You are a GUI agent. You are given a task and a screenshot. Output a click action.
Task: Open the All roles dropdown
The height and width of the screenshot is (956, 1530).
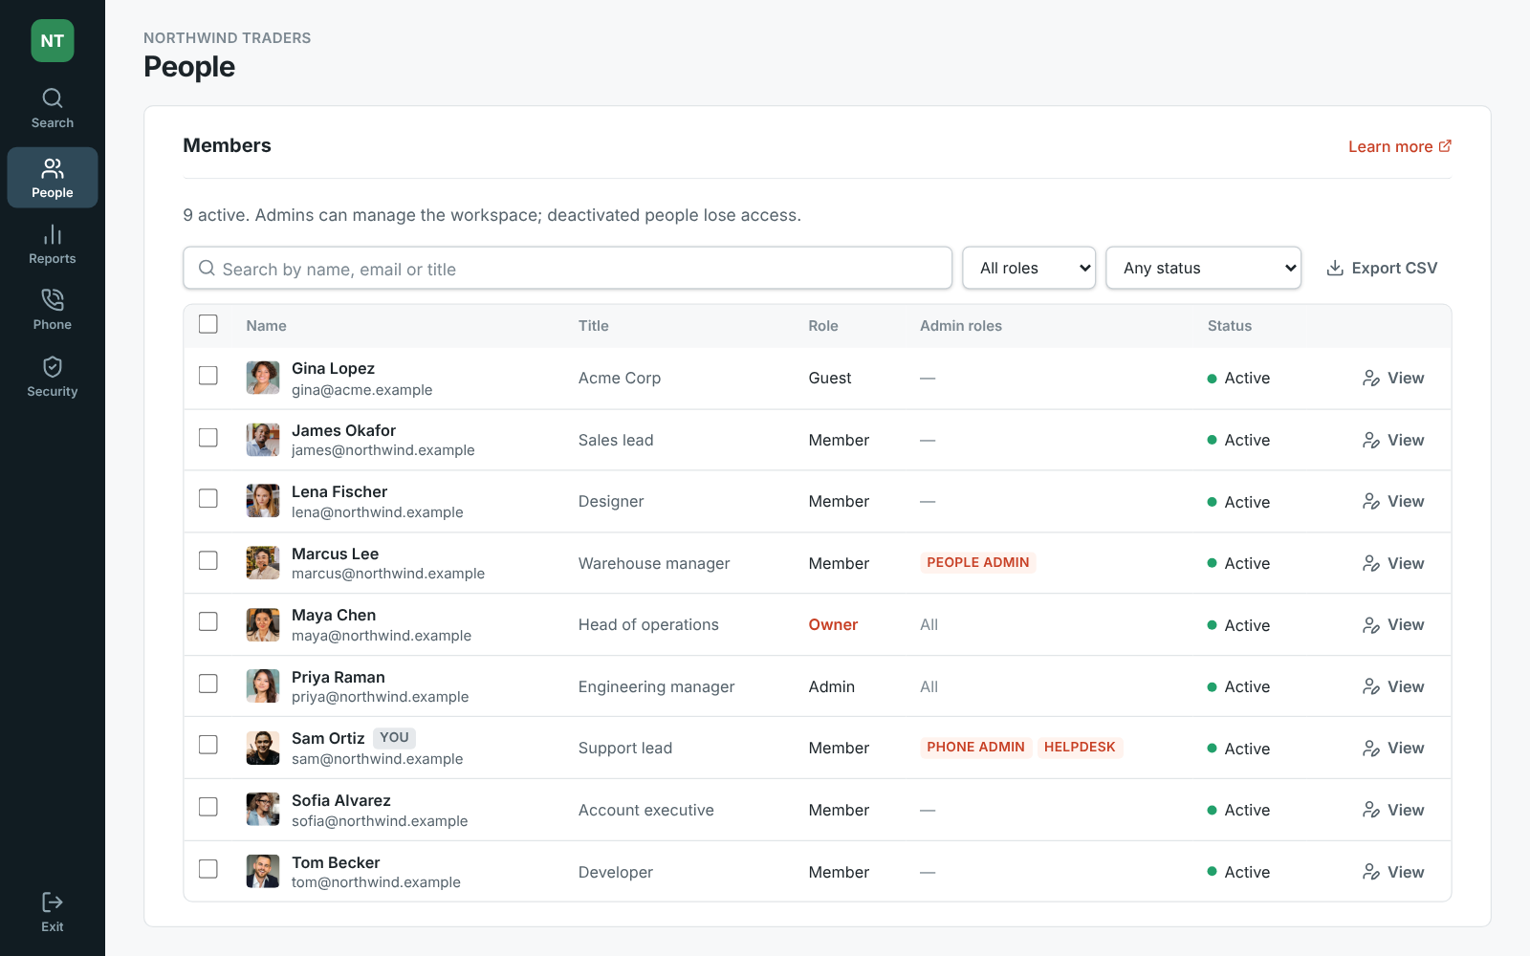(1029, 269)
